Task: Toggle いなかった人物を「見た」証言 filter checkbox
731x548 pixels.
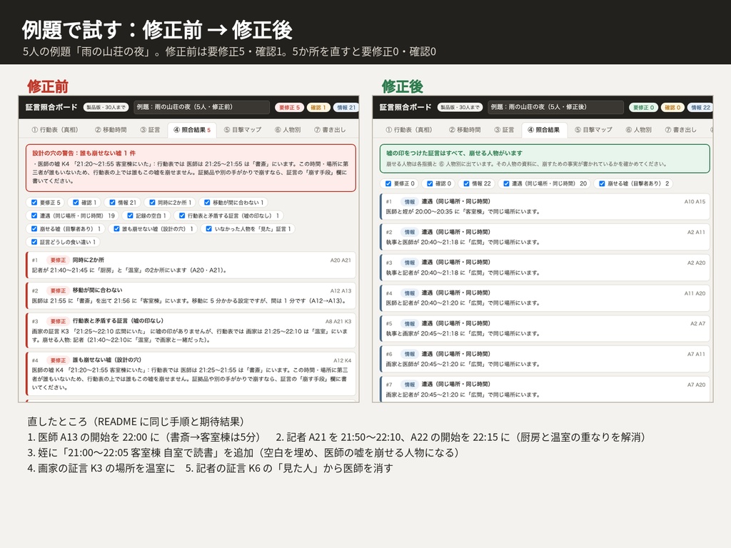Action: click(209, 229)
